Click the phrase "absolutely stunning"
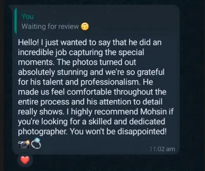 point(53,72)
